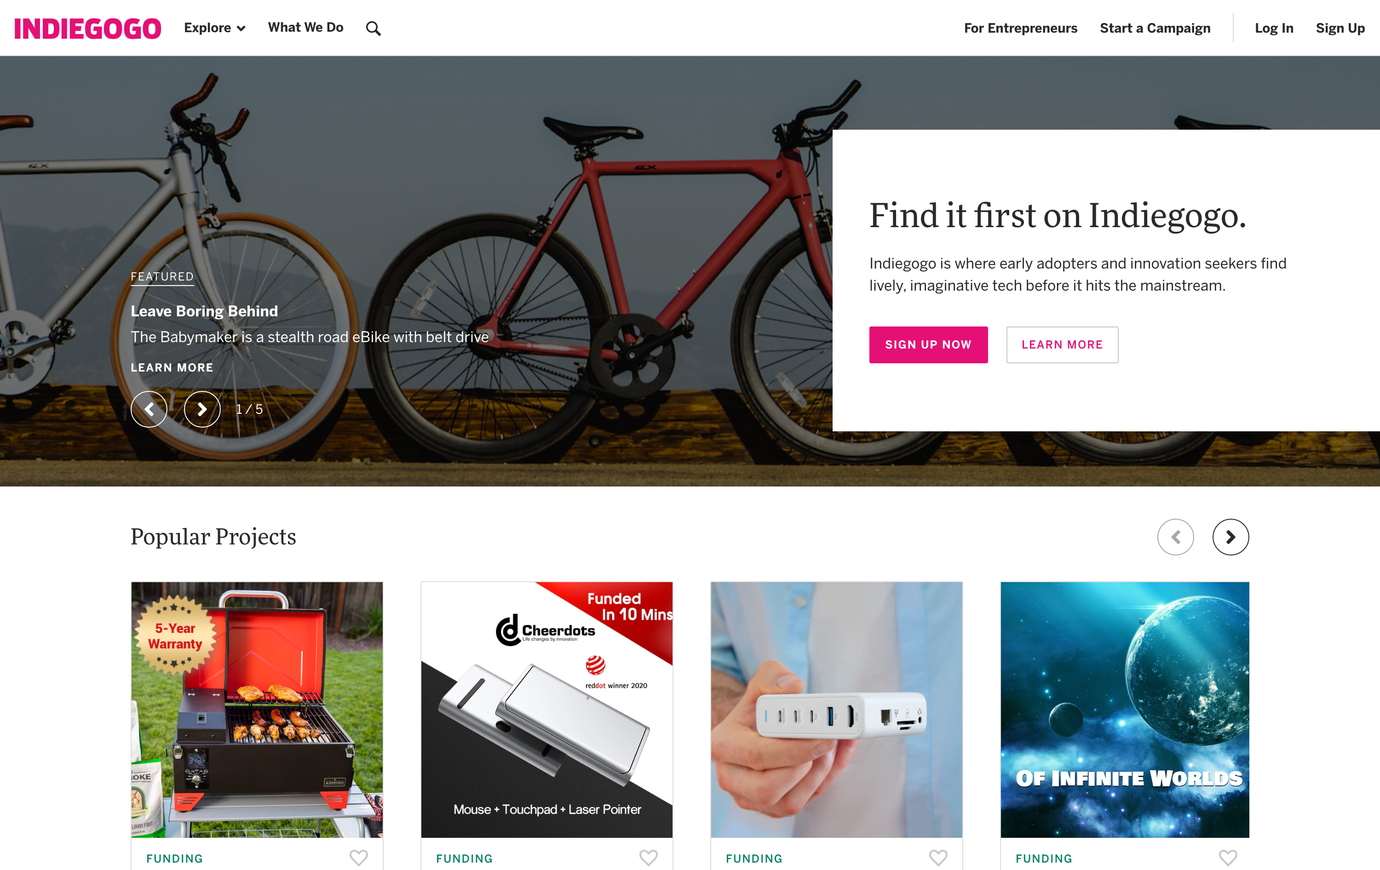Advance to next featured slide arrow
Image resolution: width=1380 pixels, height=870 pixels.
coord(202,409)
